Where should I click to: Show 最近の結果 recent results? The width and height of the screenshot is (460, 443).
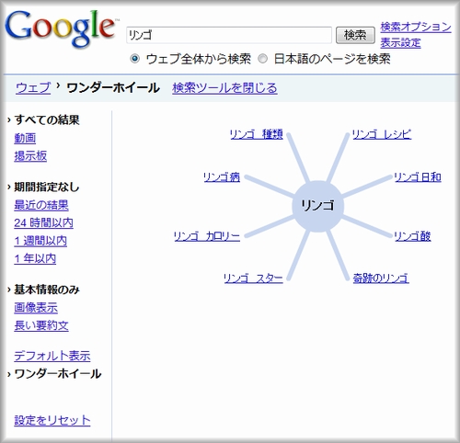click(41, 205)
